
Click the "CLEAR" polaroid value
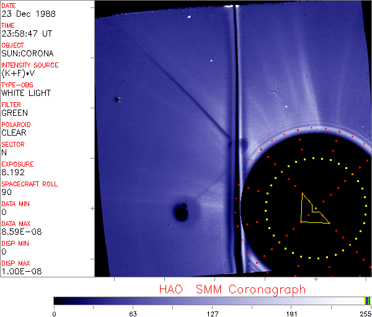[14, 132]
